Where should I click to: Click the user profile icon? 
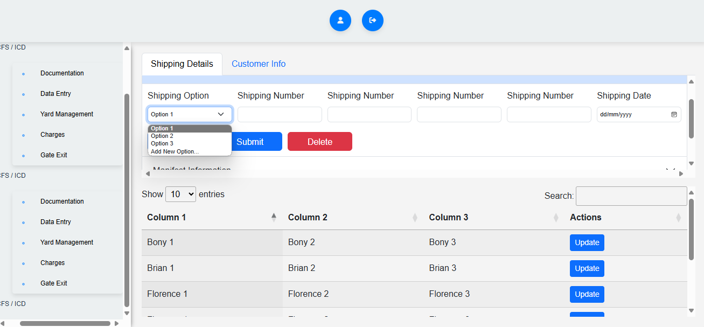click(x=340, y=20)
